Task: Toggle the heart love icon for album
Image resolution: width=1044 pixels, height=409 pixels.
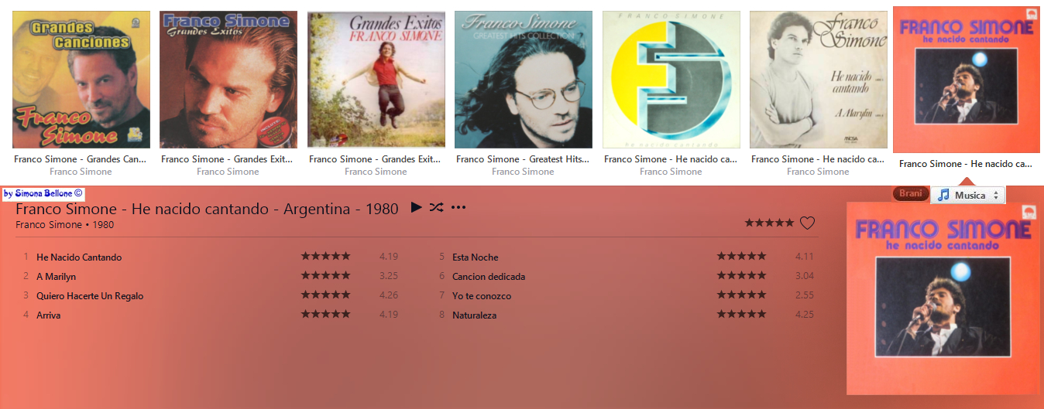Action: (807, 223)
